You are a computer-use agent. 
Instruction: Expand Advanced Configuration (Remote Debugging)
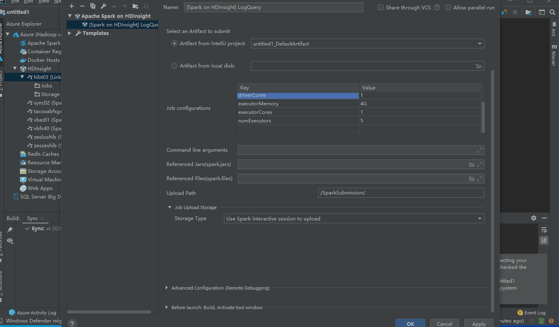[x=167, y=288]
